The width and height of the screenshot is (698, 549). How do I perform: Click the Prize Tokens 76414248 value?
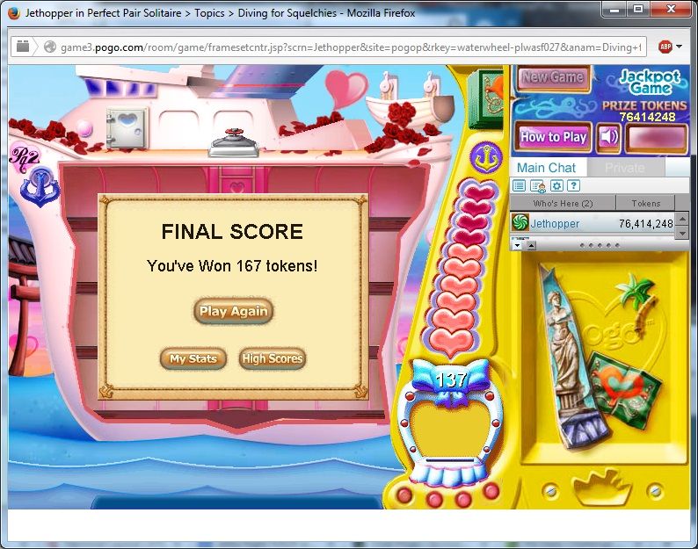(647, 117)
